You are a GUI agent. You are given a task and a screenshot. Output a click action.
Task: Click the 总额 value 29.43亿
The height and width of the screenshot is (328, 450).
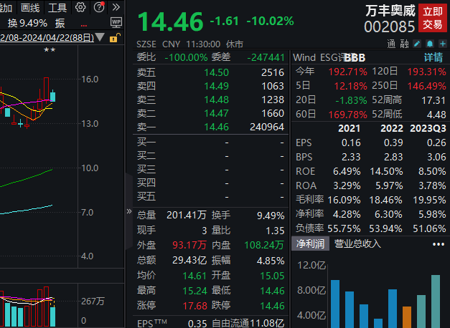click(189, 260)
